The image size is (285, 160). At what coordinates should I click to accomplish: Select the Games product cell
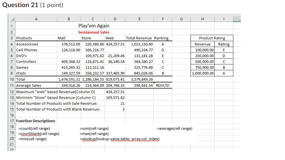22,67
